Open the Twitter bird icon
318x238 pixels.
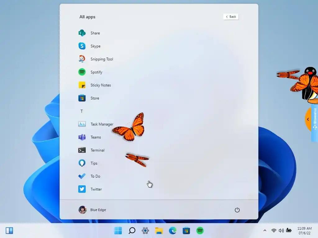tap(82, 189)
